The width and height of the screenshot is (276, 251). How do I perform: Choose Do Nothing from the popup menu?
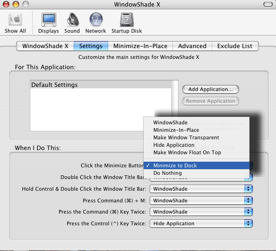[x=196, y=173]
